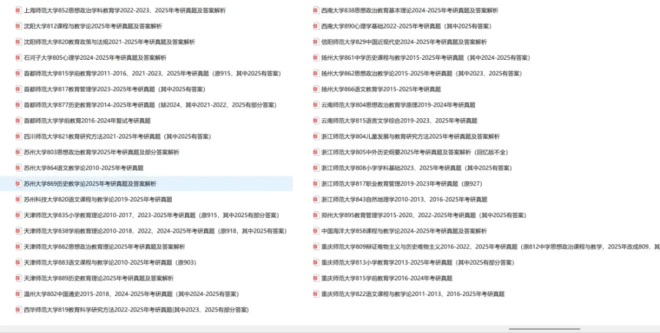
Task: Select the PDF icon for 信阳师范大学829中国近现代史
Action: (x=316, y=42)
